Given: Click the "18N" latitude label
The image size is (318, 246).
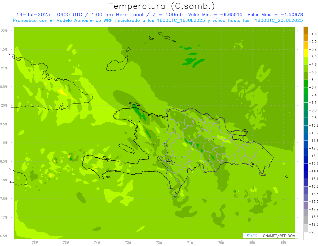Looking at the screenshot, I should click(x=4, y=180).
